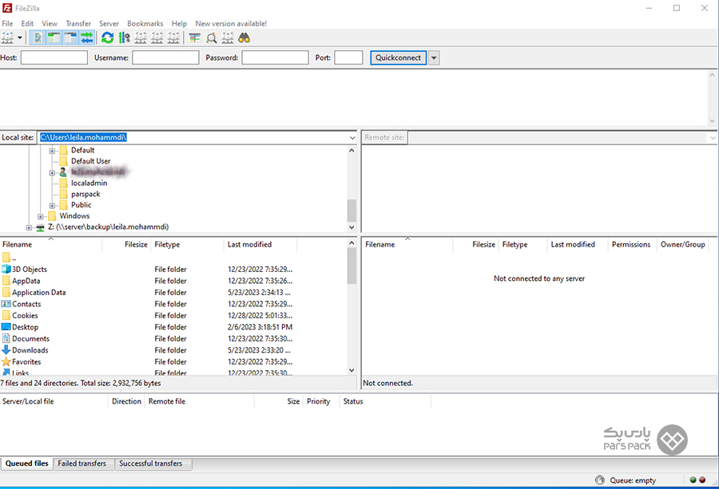Click the binoculars search icon
The height and width of the screenshot is (489, 719).
click(244, 38)
